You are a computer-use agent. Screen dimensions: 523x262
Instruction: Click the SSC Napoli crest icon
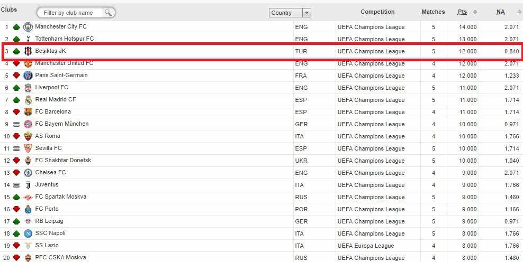[x=28, y=233]
